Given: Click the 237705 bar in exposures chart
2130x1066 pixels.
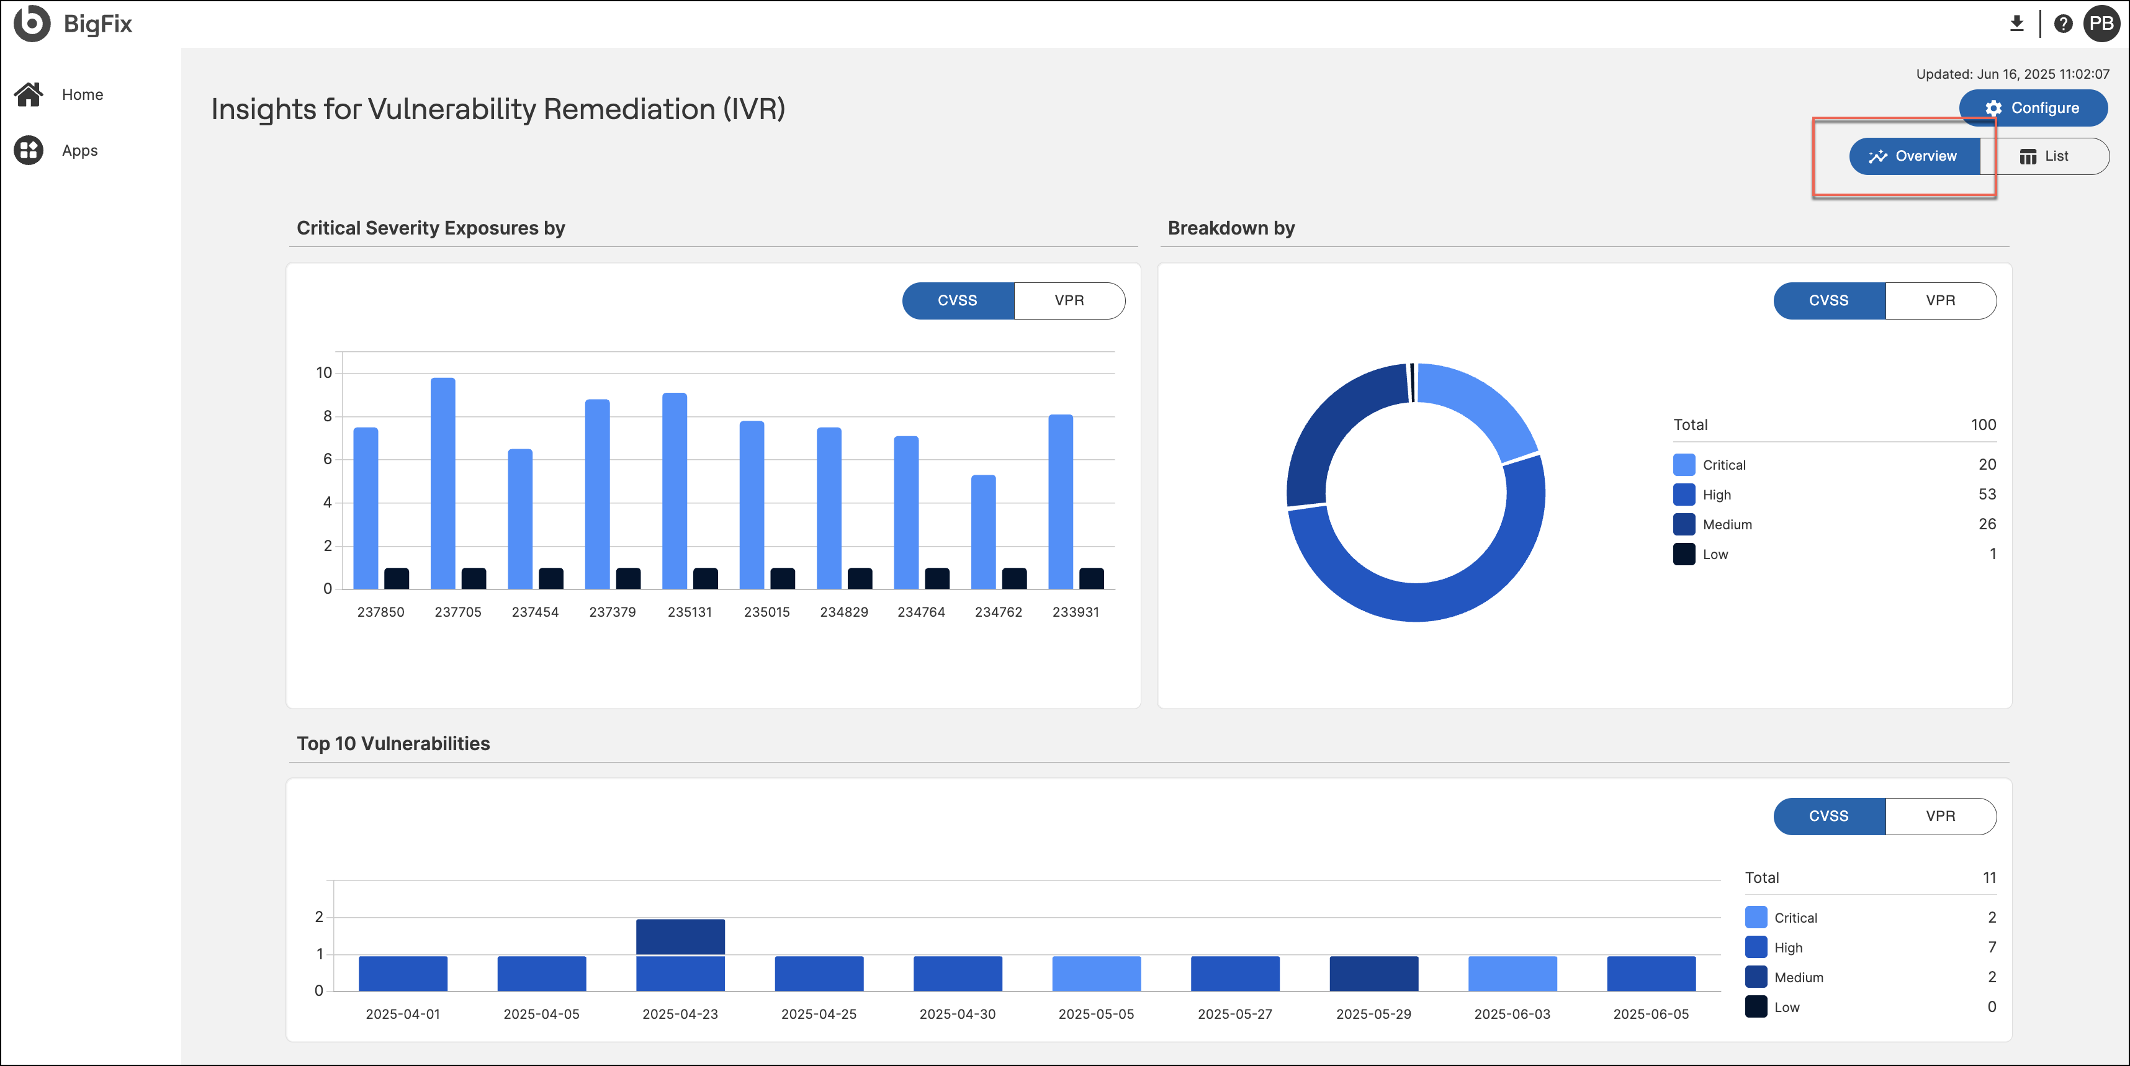Looking at the screenshot, I should click(x=443, y=483).
